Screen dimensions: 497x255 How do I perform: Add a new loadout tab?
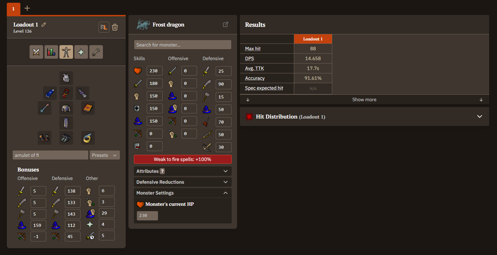coord(27,8)
